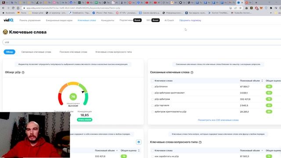Open the MetaMask fox extension

pyautogui.click(x=261, y=8)
